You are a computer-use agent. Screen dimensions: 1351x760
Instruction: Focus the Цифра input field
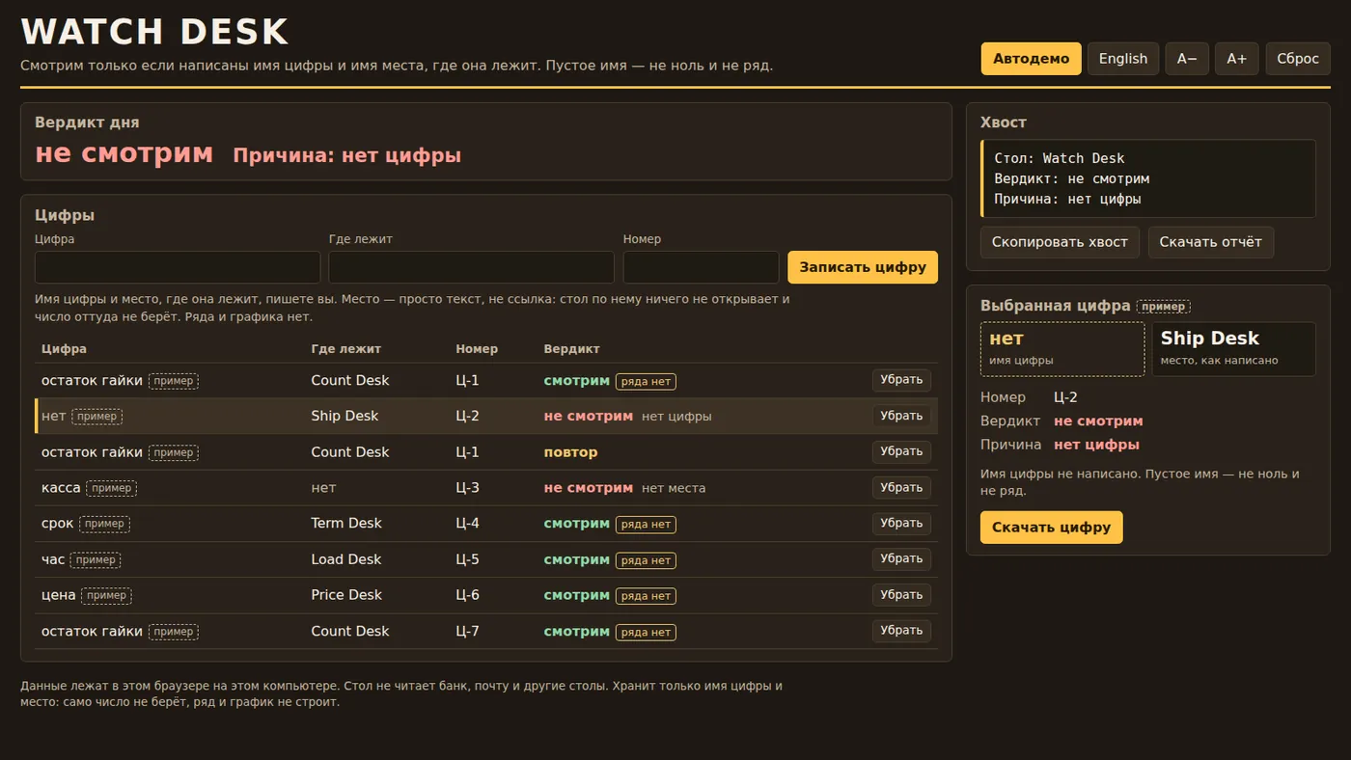click(x=178, y=267)
